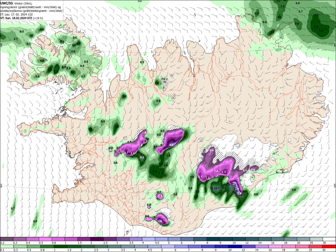Select the bright pink 0.5 swatch in top legend
The image size is (336, 252).
click(x=45, y=239)
